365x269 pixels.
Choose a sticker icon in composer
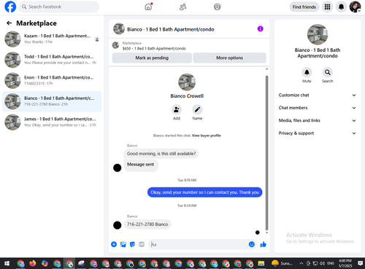tap(132, 244)
